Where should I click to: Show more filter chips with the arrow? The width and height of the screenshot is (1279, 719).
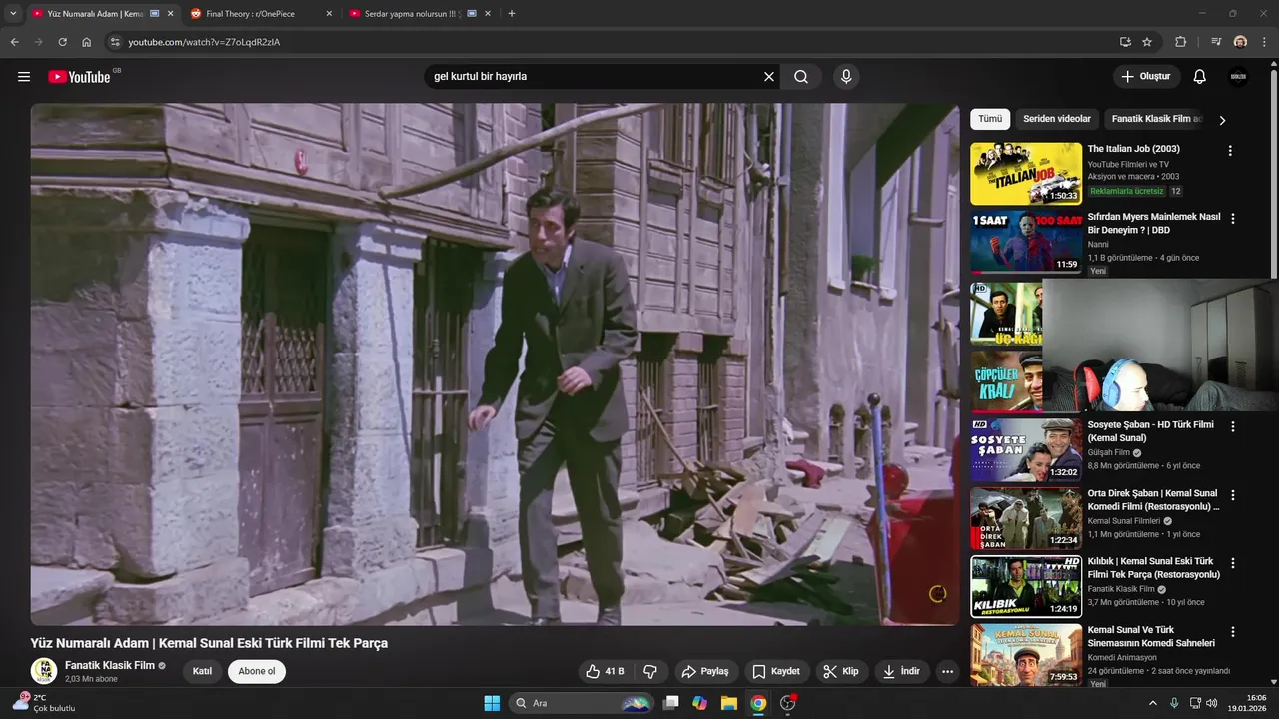click(1222, 120)
